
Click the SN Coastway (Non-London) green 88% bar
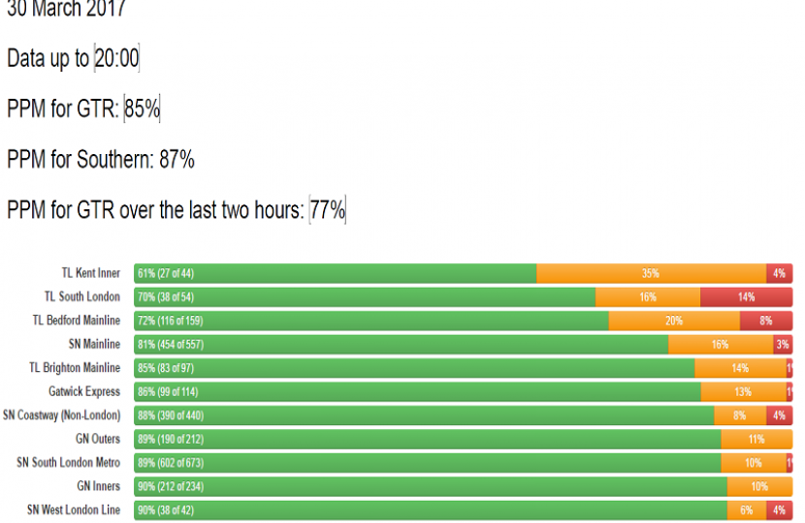click(x=424, y=415)
